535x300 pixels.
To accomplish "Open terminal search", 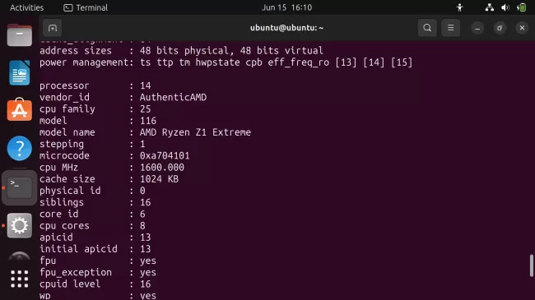I will tap(427, 28).
